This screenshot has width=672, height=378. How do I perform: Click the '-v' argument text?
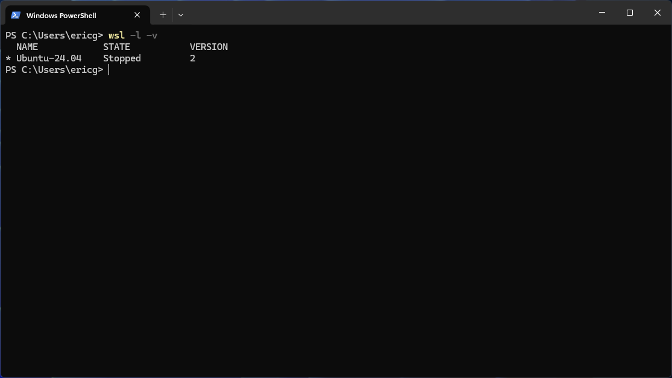pos(152,36)
